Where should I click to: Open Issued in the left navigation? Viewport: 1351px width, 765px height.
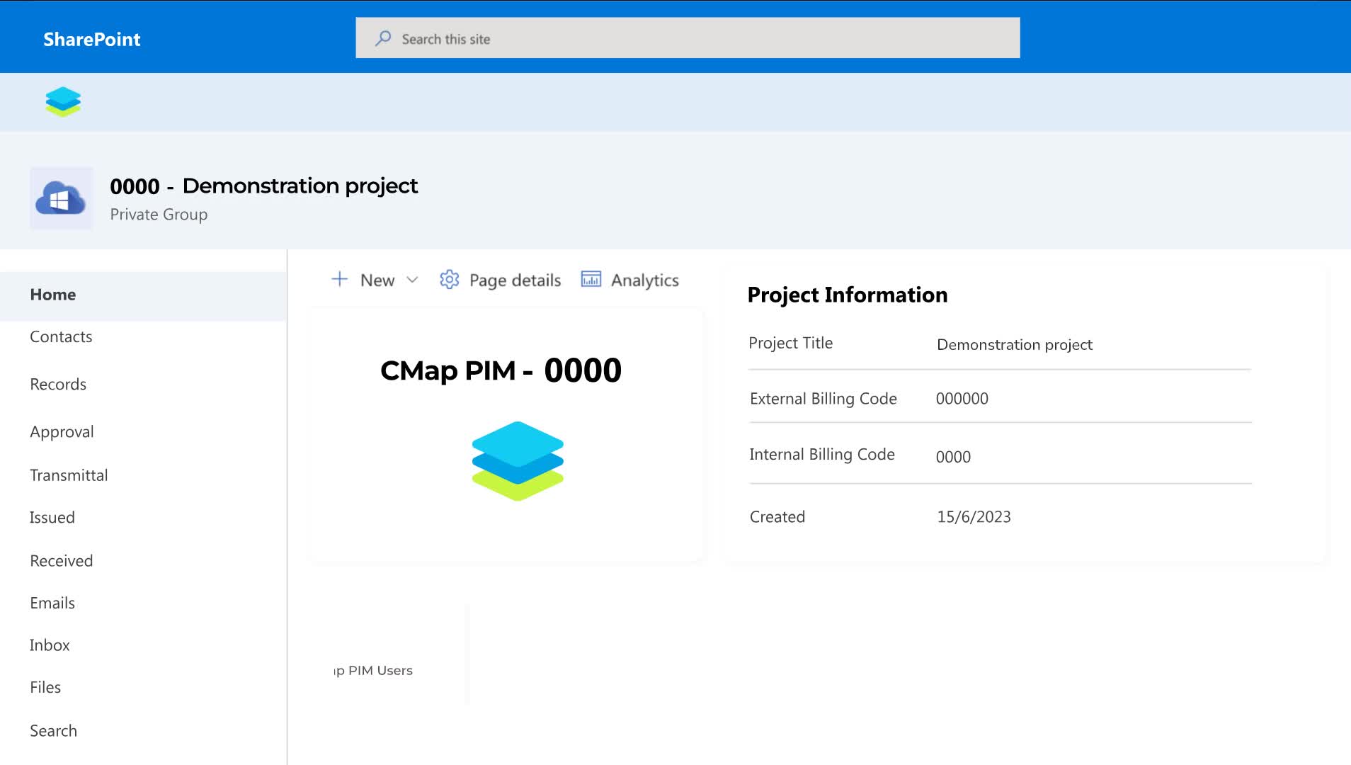point(52,518)
